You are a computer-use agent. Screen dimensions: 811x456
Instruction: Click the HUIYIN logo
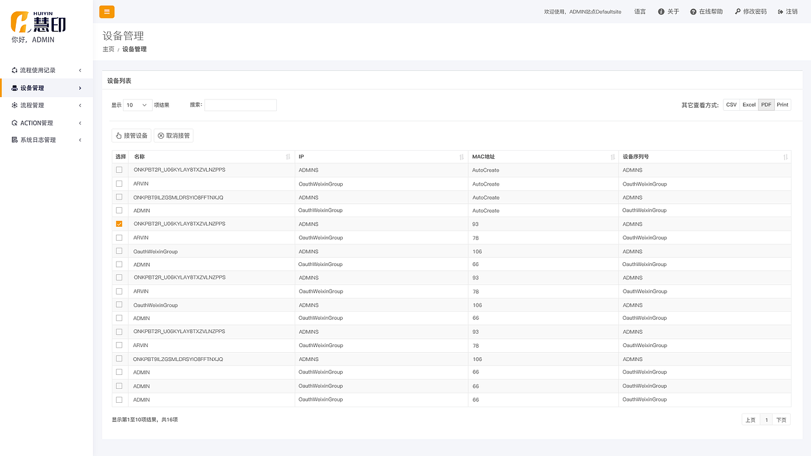coord(38,23)
